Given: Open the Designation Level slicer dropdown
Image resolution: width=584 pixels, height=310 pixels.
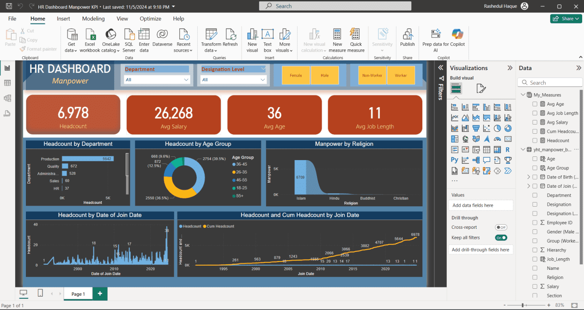Looking at the screenshot, I should (x=233, y=79).
